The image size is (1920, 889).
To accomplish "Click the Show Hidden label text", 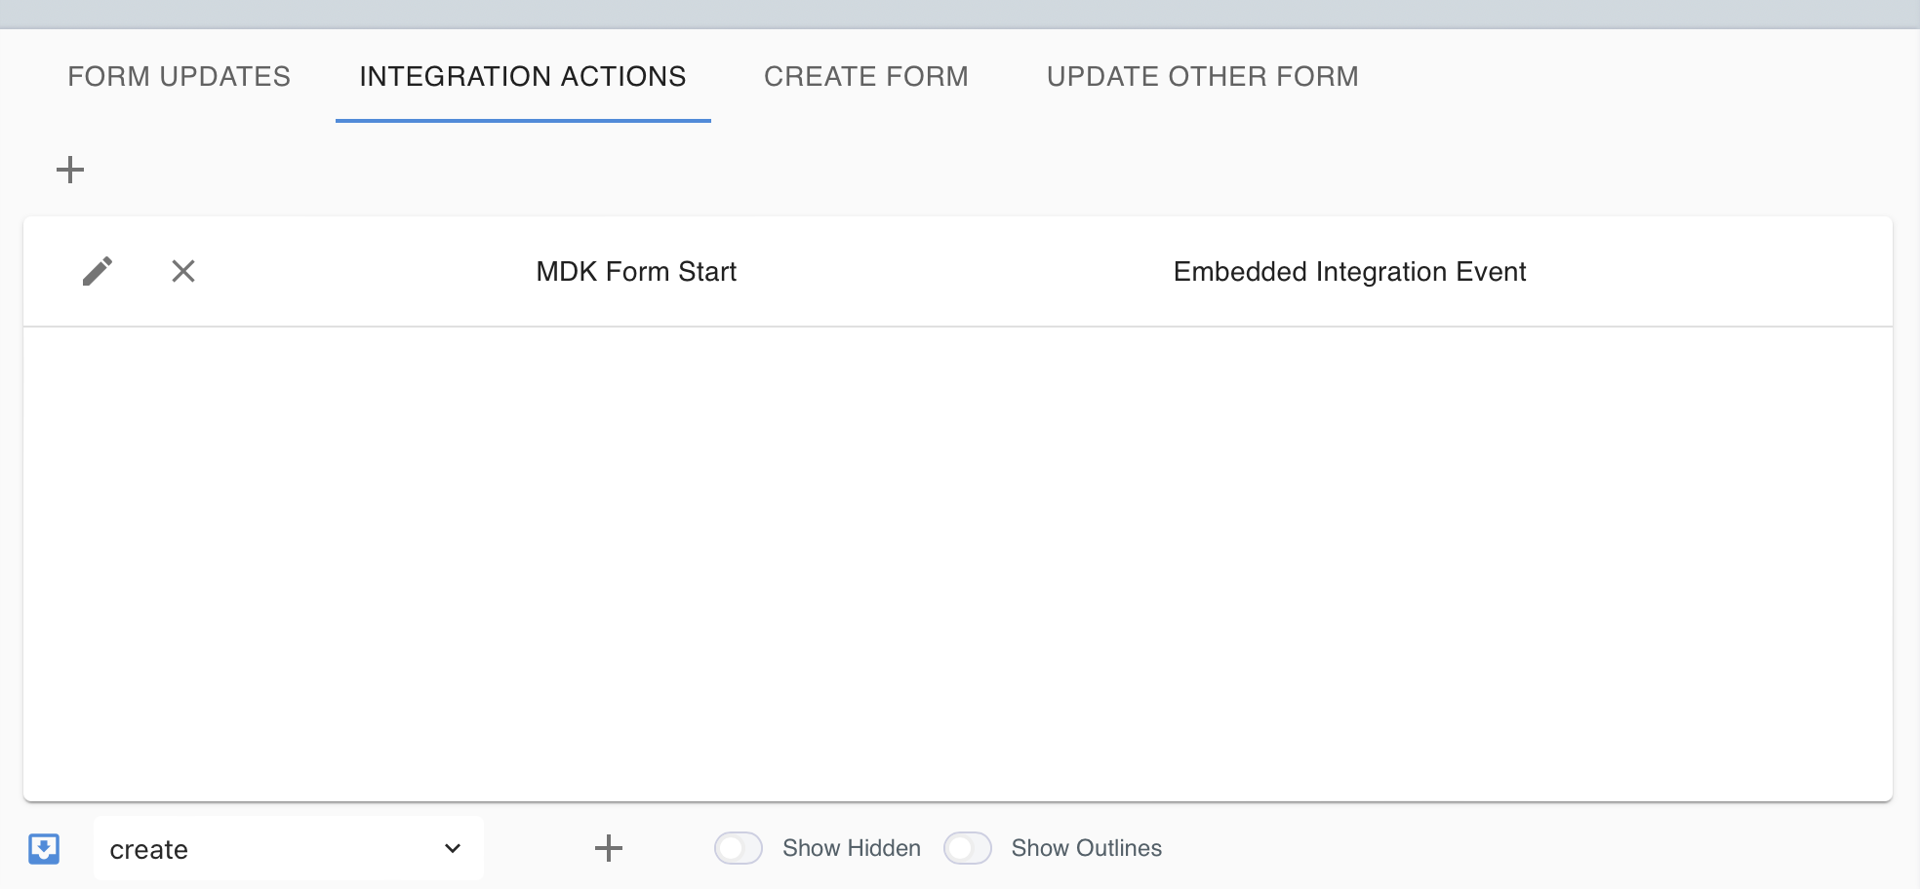I will [852, 848].
